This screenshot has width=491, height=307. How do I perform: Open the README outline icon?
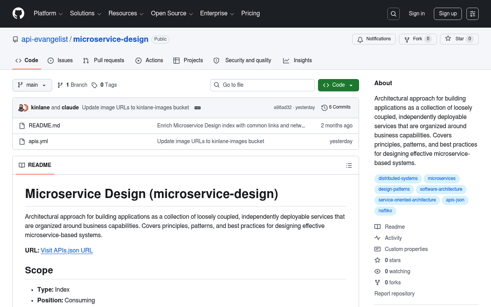[x=349, y=165]
